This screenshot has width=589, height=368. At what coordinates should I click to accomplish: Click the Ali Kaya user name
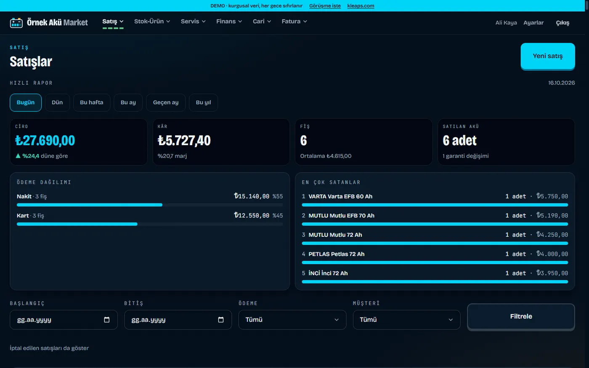pos(506,23)
